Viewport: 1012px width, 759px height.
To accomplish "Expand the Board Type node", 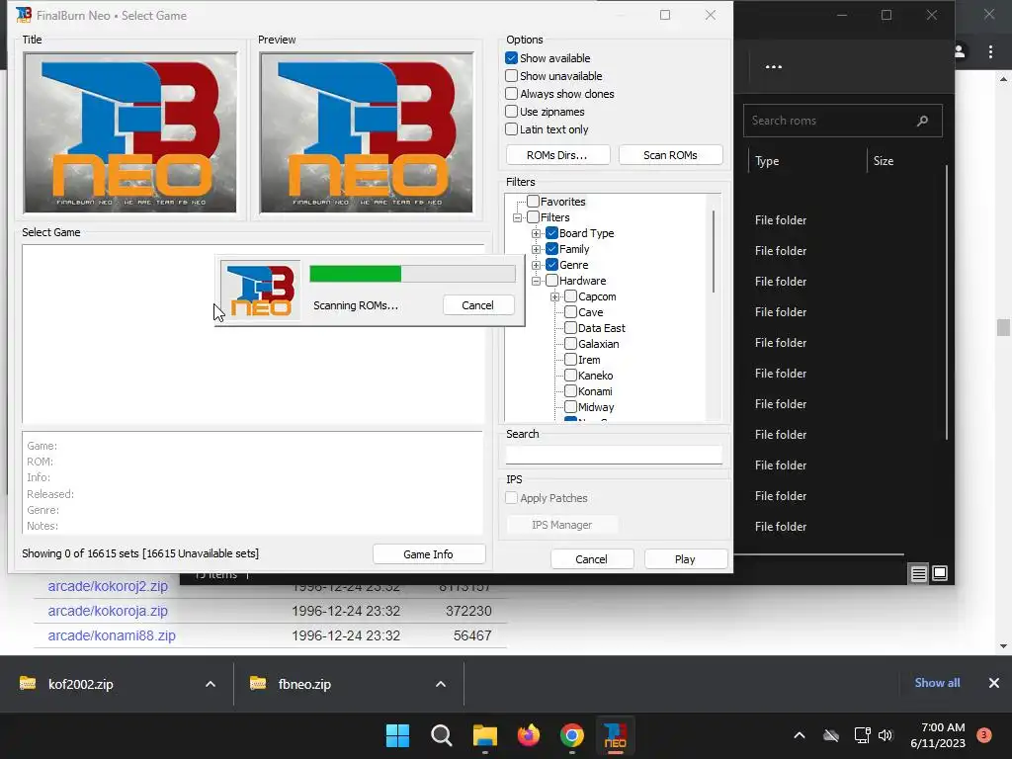I will [x=537, y=233].
